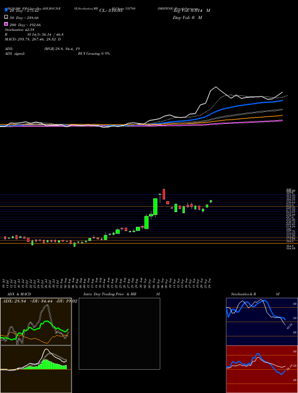This screenshot has width=298, height=393.
Task: Click the 'ADX: 28.84' value in ADX panel
Action: point(14,301)
